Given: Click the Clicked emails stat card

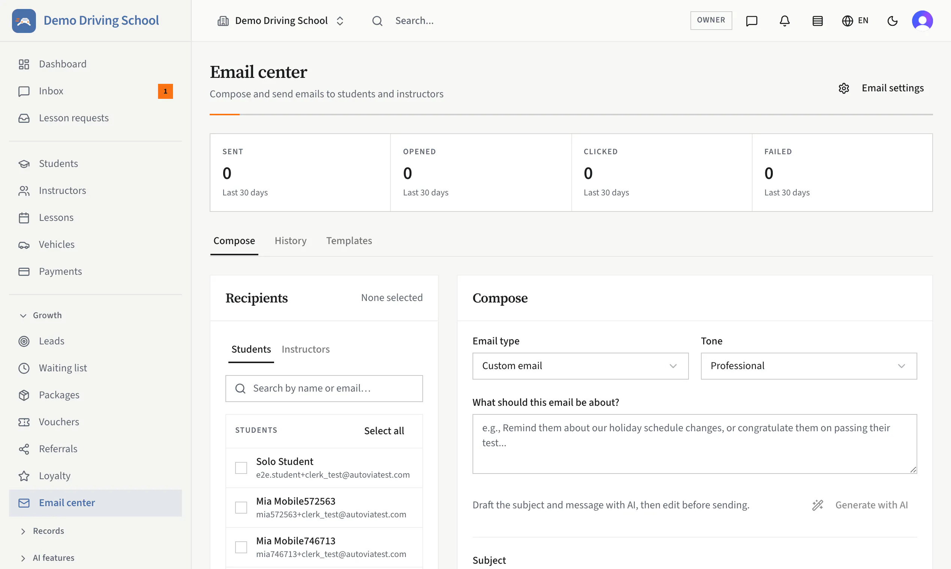Looking at the screenshot, I should pos(662,173).
